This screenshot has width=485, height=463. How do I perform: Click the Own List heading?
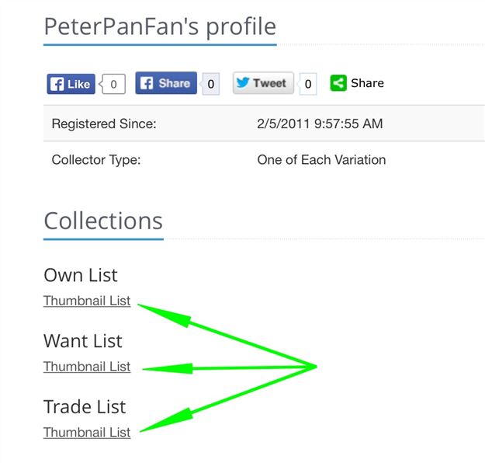coord(81,275)
